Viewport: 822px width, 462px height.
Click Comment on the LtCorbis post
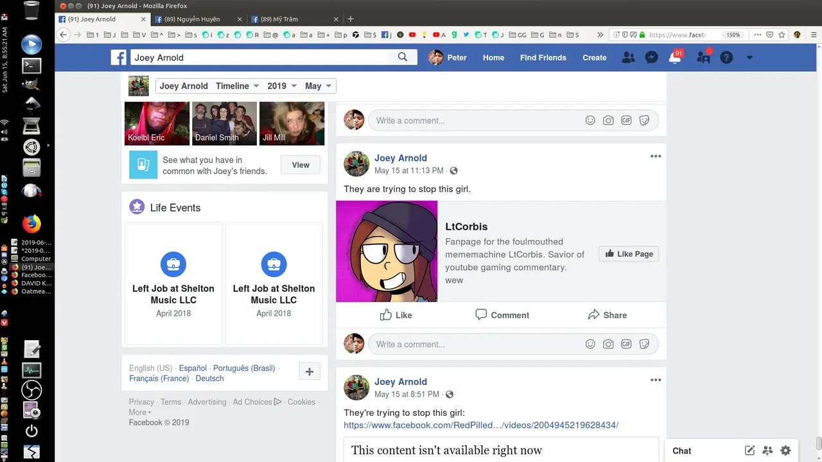(502, 315)
